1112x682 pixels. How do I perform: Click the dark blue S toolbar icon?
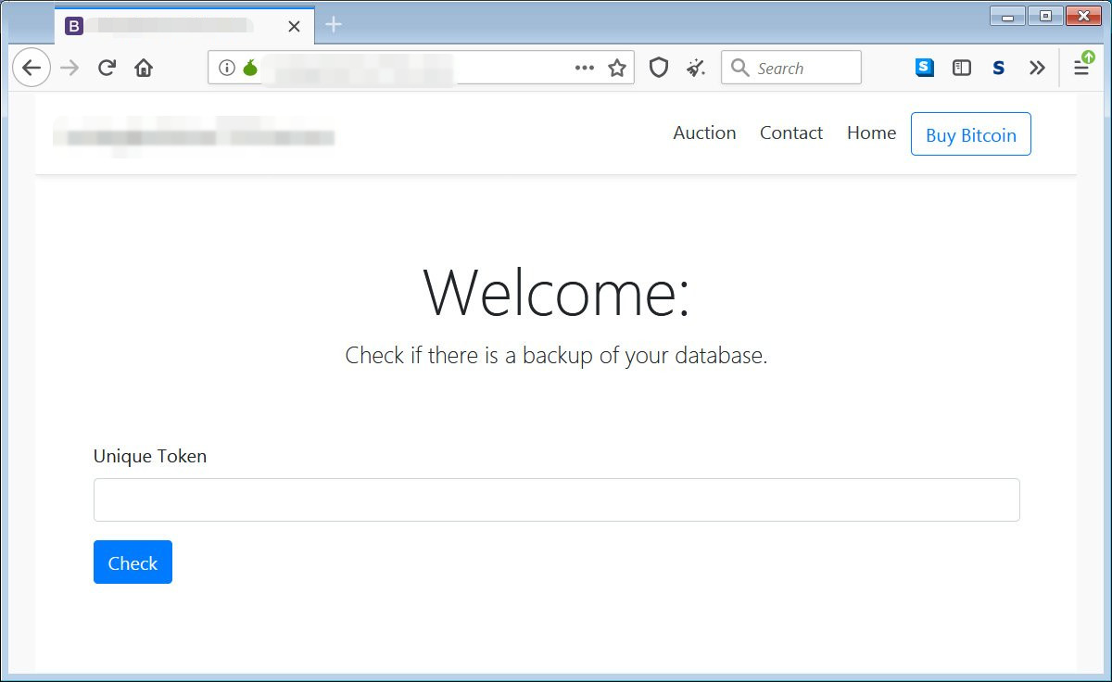[998, 68]
